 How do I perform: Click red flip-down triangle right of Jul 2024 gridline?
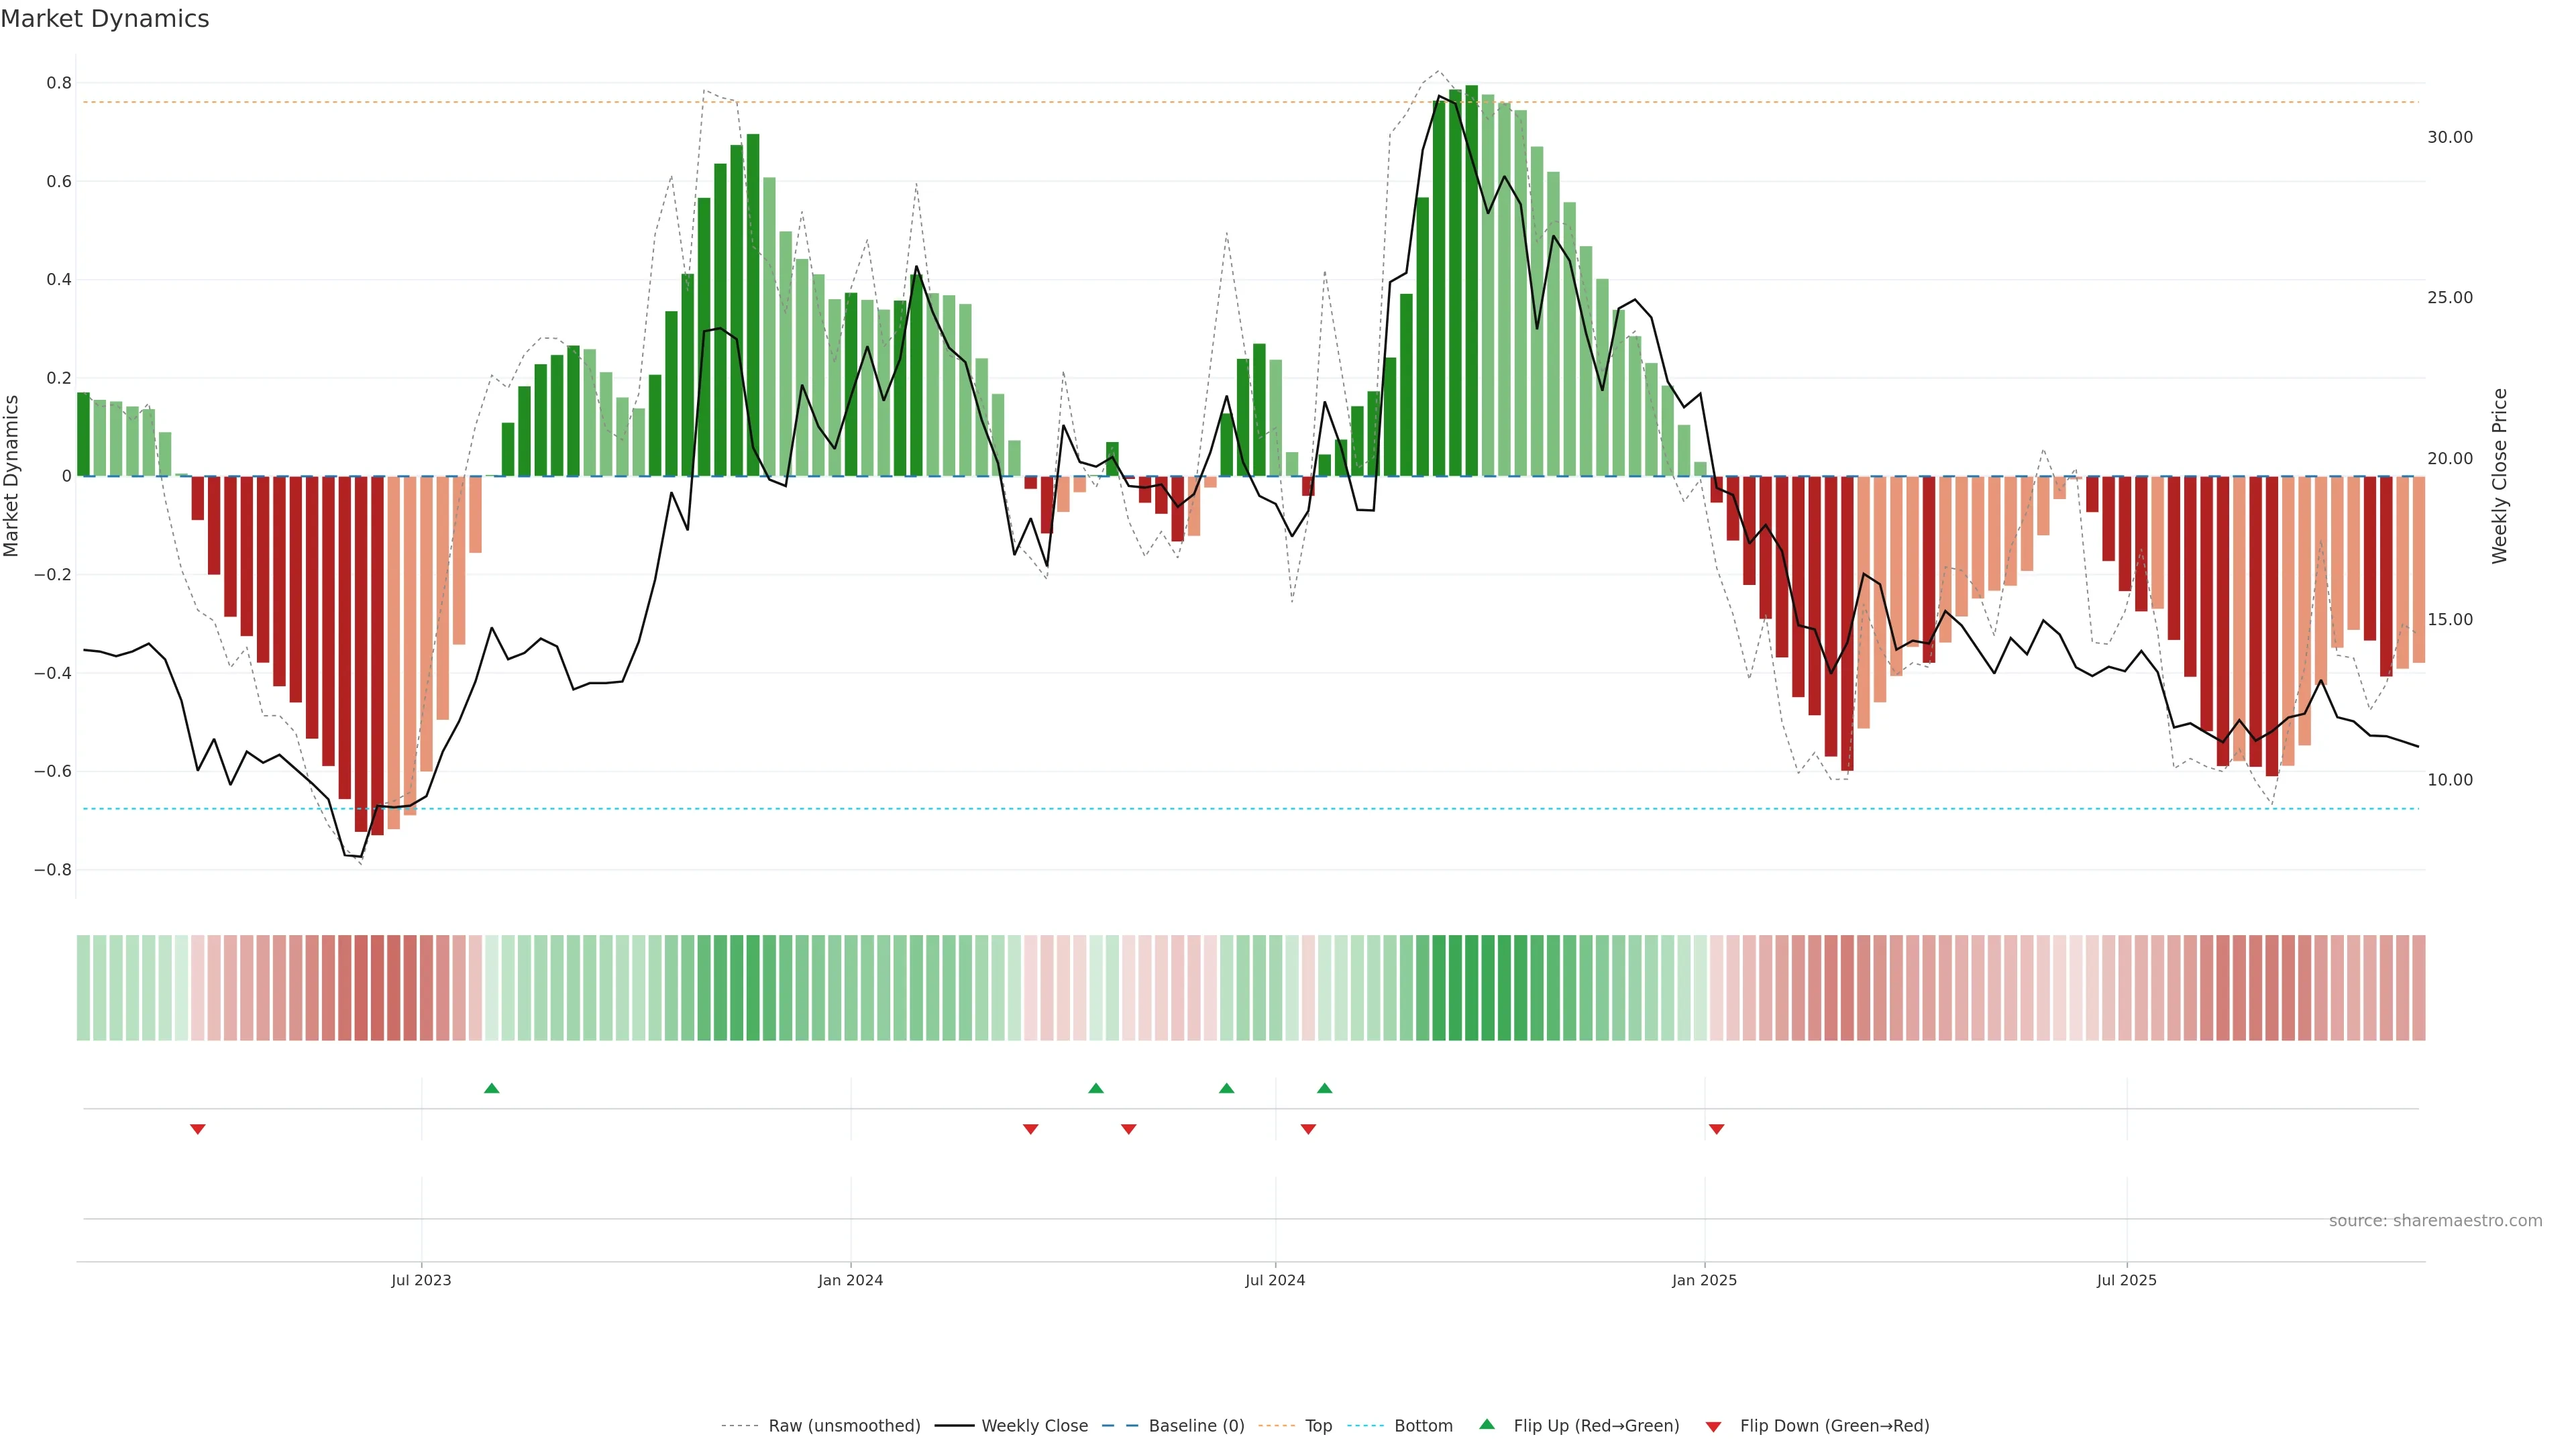(1308, 1129)
